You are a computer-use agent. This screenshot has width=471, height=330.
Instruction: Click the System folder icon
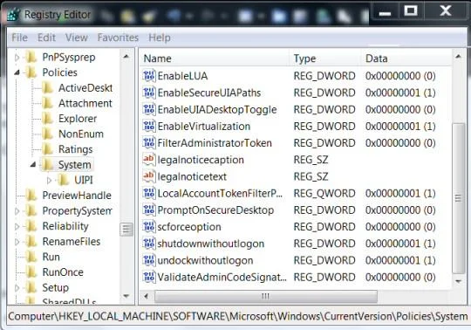click(47, 164)
